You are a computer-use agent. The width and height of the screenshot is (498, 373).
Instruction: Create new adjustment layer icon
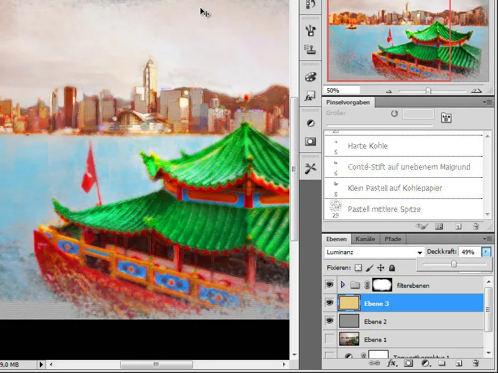426,363
